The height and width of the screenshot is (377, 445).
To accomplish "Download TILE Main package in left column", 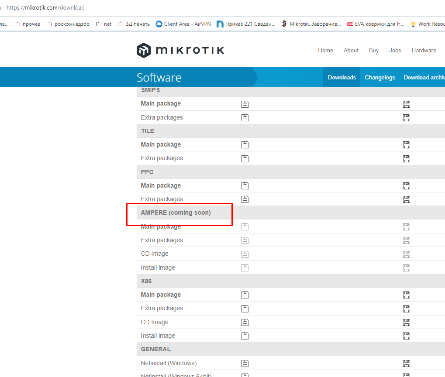I will pyautogui.click(x=245, y=145).
